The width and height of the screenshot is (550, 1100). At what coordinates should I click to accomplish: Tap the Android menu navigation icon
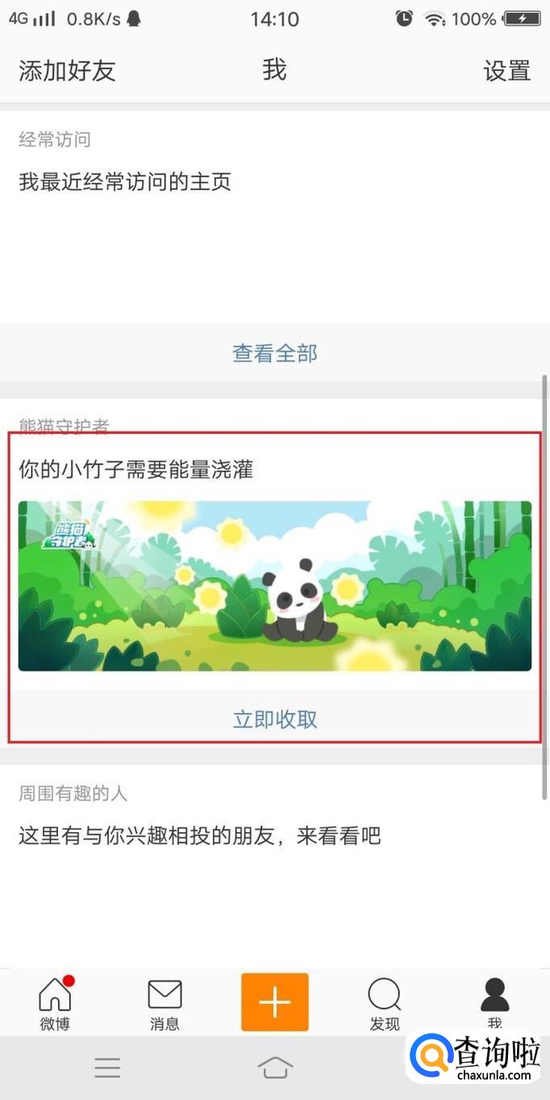[x=107, y=1068]
